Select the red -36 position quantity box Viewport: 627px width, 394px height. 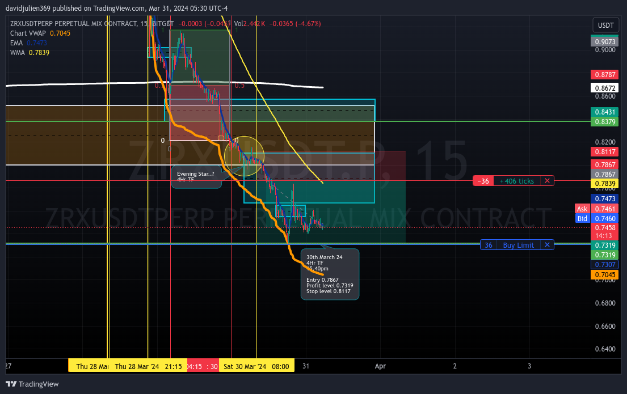click(x=483, y=181)
